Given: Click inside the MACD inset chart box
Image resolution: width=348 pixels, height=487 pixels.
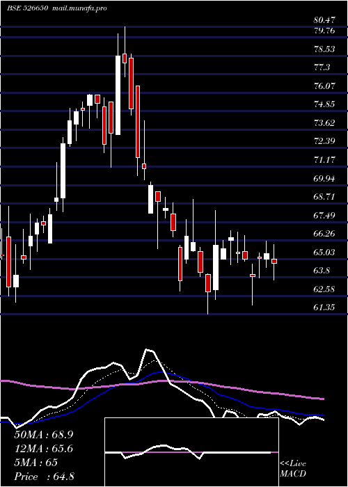Looking at the screenshot, I should point(191,452).
